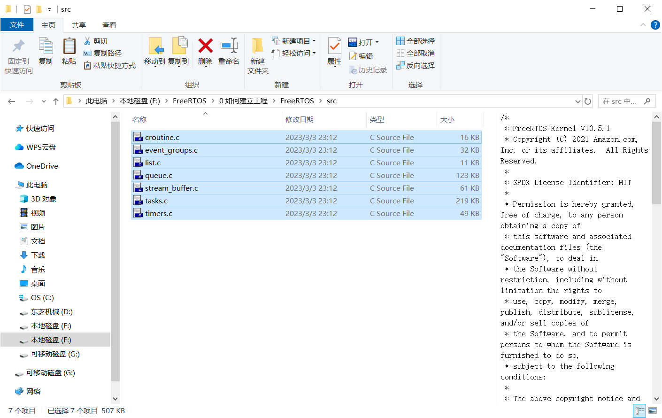The height and width of the screenshot is (418, 662).
Task: Select 3D 对象 in navigation pane
Action: coord(38,199)
